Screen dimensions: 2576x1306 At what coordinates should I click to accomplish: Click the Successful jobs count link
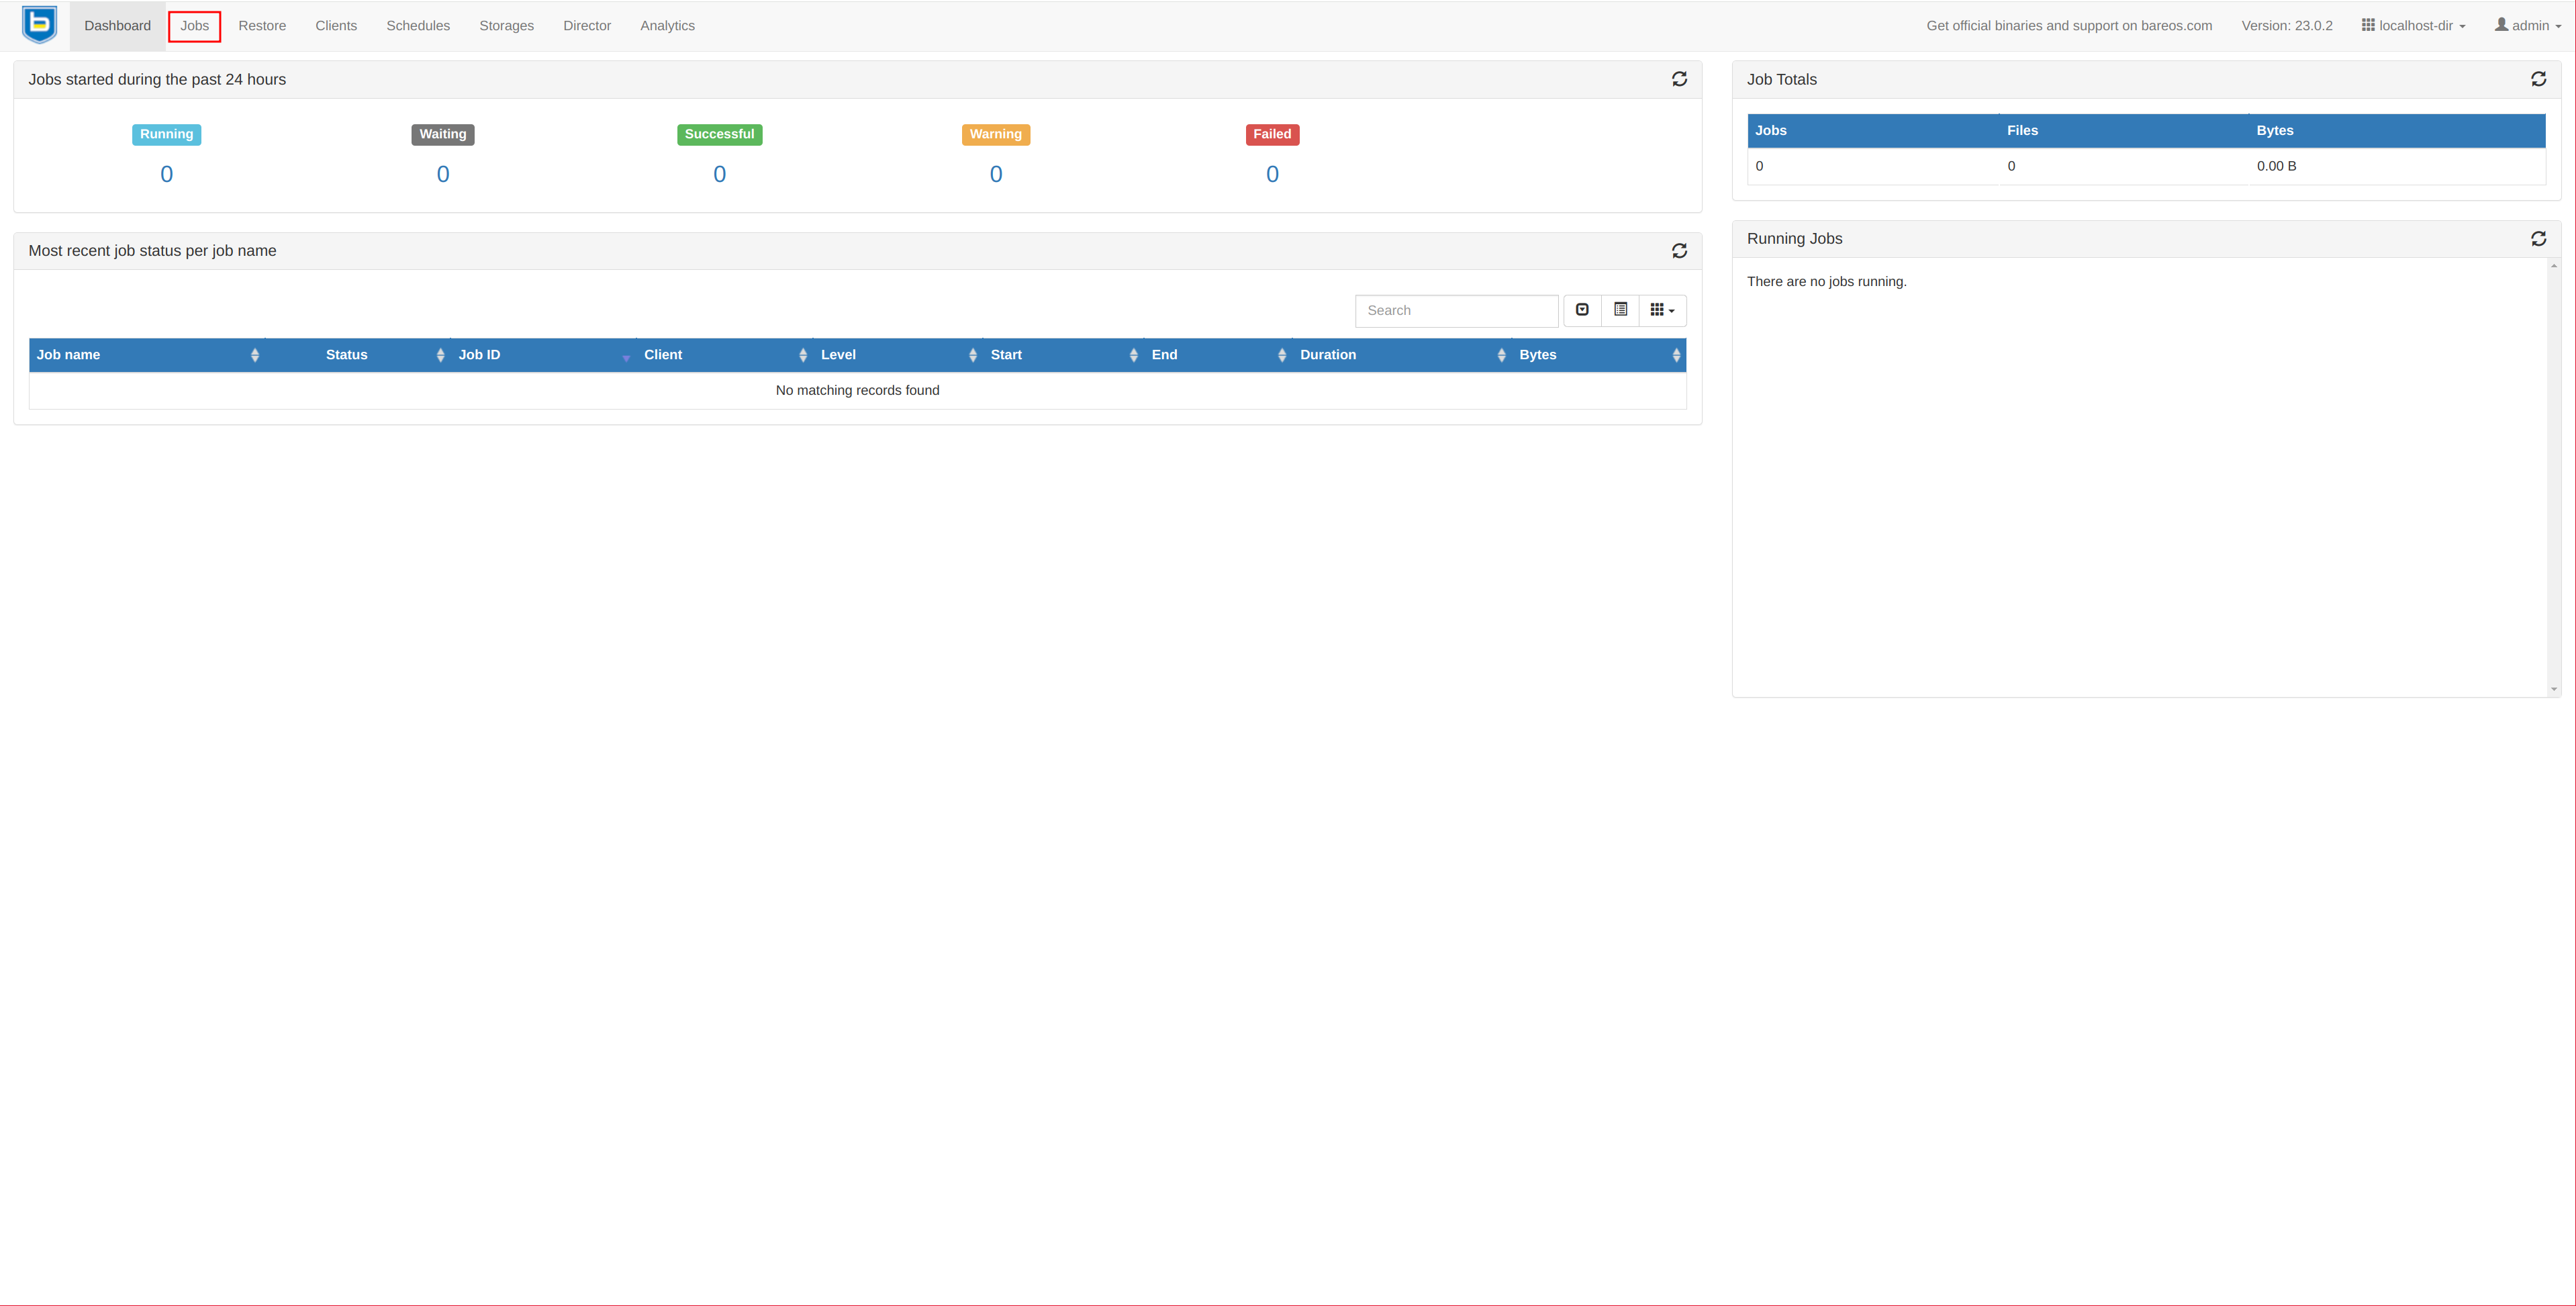click(x=719, y=174)
